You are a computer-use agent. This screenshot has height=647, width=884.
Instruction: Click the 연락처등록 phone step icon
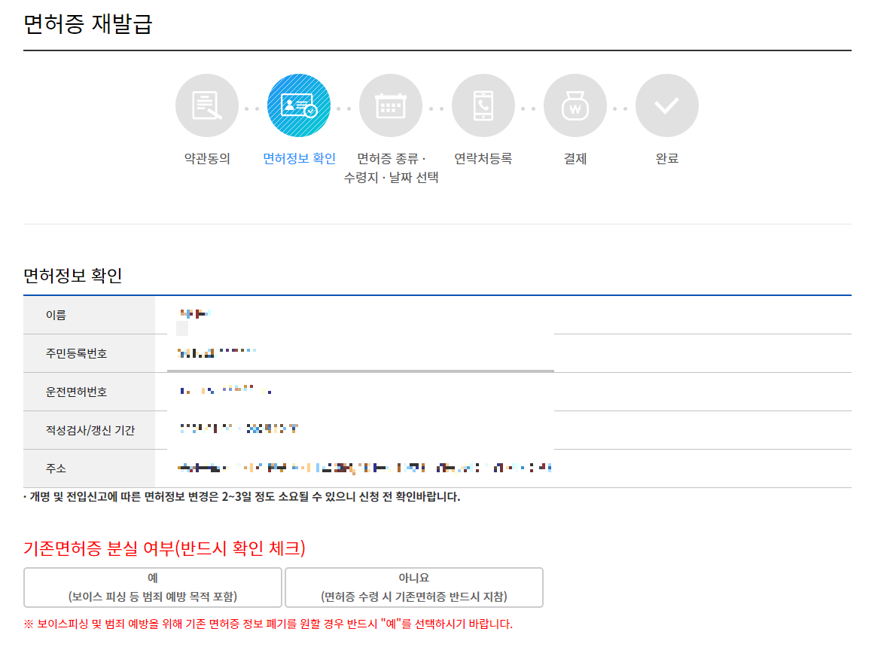tap(483, 105)
